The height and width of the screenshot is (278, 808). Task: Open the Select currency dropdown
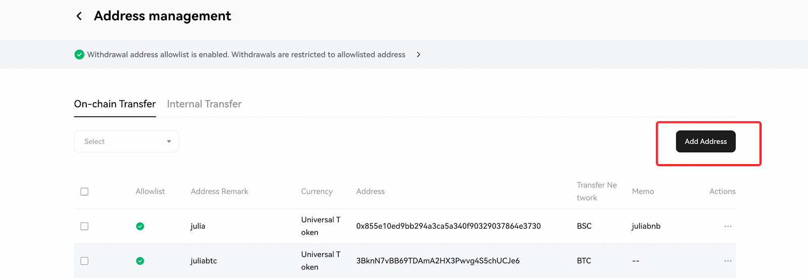point(126,142)
